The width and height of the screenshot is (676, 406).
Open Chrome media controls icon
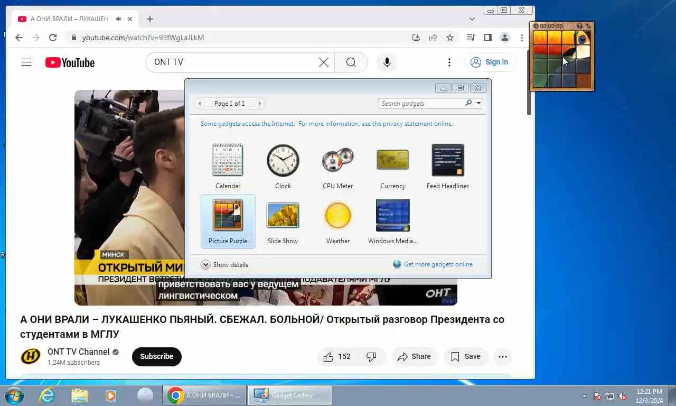[x=471, y=38]
